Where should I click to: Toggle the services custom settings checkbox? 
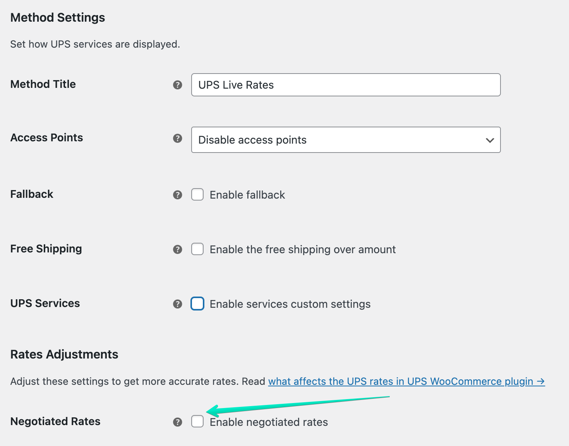(x=197, y=304)
